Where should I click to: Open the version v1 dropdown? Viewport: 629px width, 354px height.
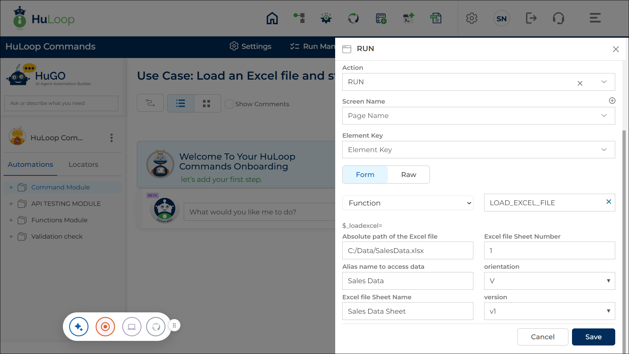pos(549,311)
